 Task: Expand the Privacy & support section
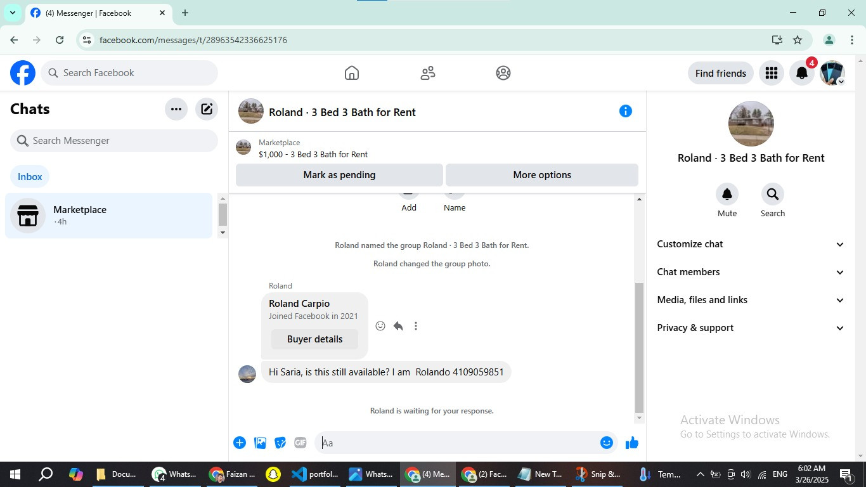(x=751, y=328)
